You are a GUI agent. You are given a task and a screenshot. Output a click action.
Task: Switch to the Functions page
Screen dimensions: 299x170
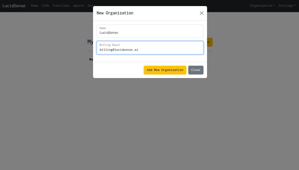(x=61, y=6)
